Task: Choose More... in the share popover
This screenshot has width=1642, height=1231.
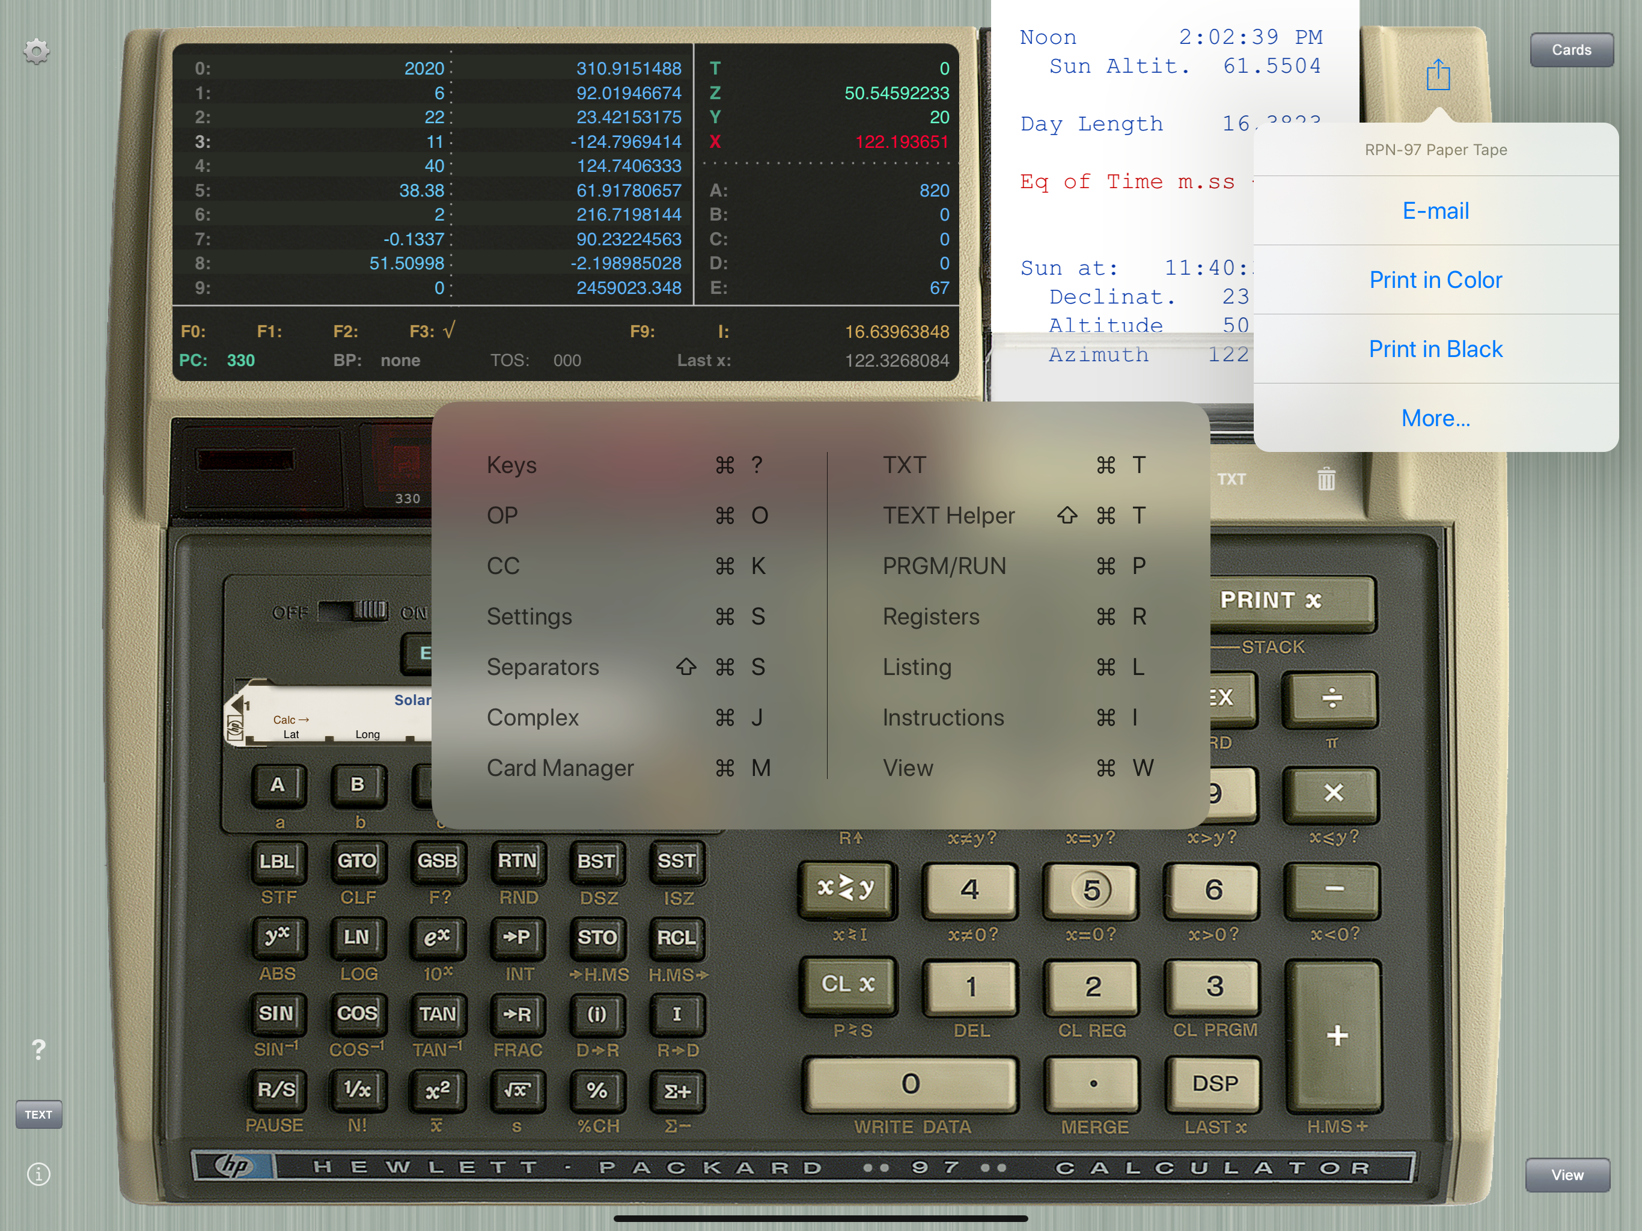Action: [x=1435, y=418]
